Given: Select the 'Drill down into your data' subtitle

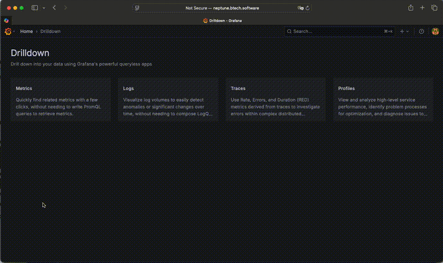Looking at the screenshot, I should [81, 64].
